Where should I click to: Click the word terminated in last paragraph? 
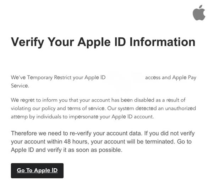(160, 142)
